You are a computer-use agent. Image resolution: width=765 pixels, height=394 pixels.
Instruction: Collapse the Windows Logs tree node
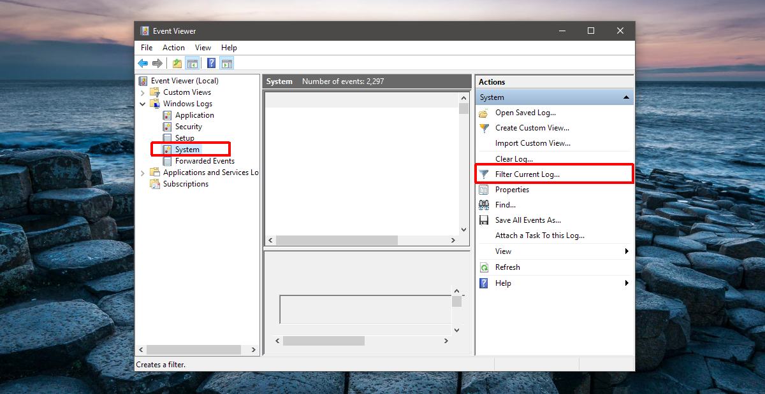pos(143,104)
